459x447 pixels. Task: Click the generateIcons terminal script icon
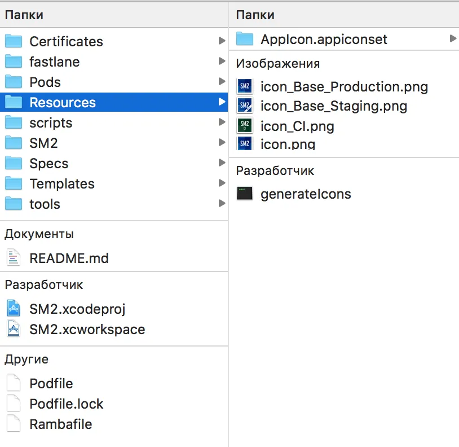(x=245, y=194)
